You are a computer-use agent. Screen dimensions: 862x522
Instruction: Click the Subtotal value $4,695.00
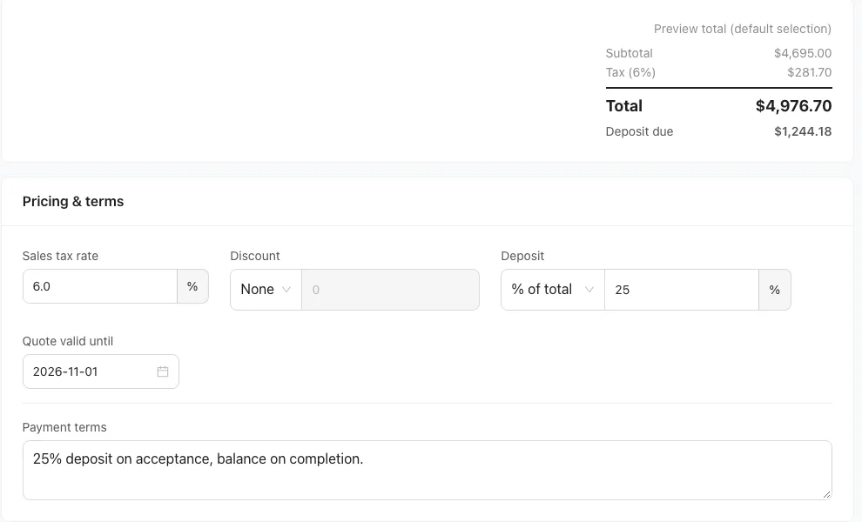tap(803, 53)
